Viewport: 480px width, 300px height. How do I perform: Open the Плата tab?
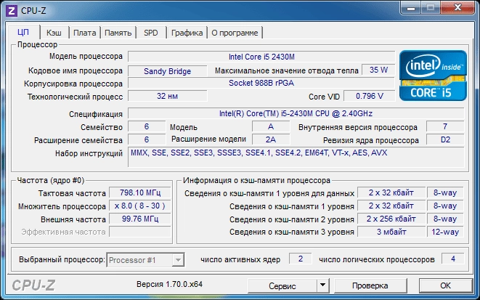pos(85,33)
